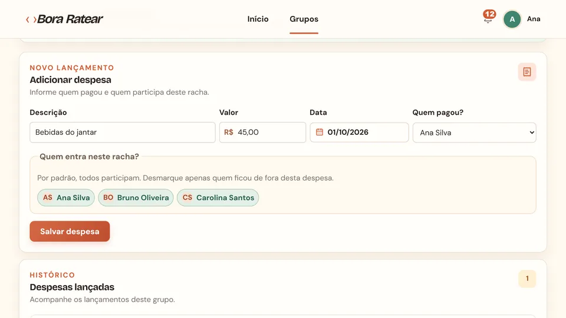
Task: Open the Bora Ratear logo home link
Action: tap(64, 19)
